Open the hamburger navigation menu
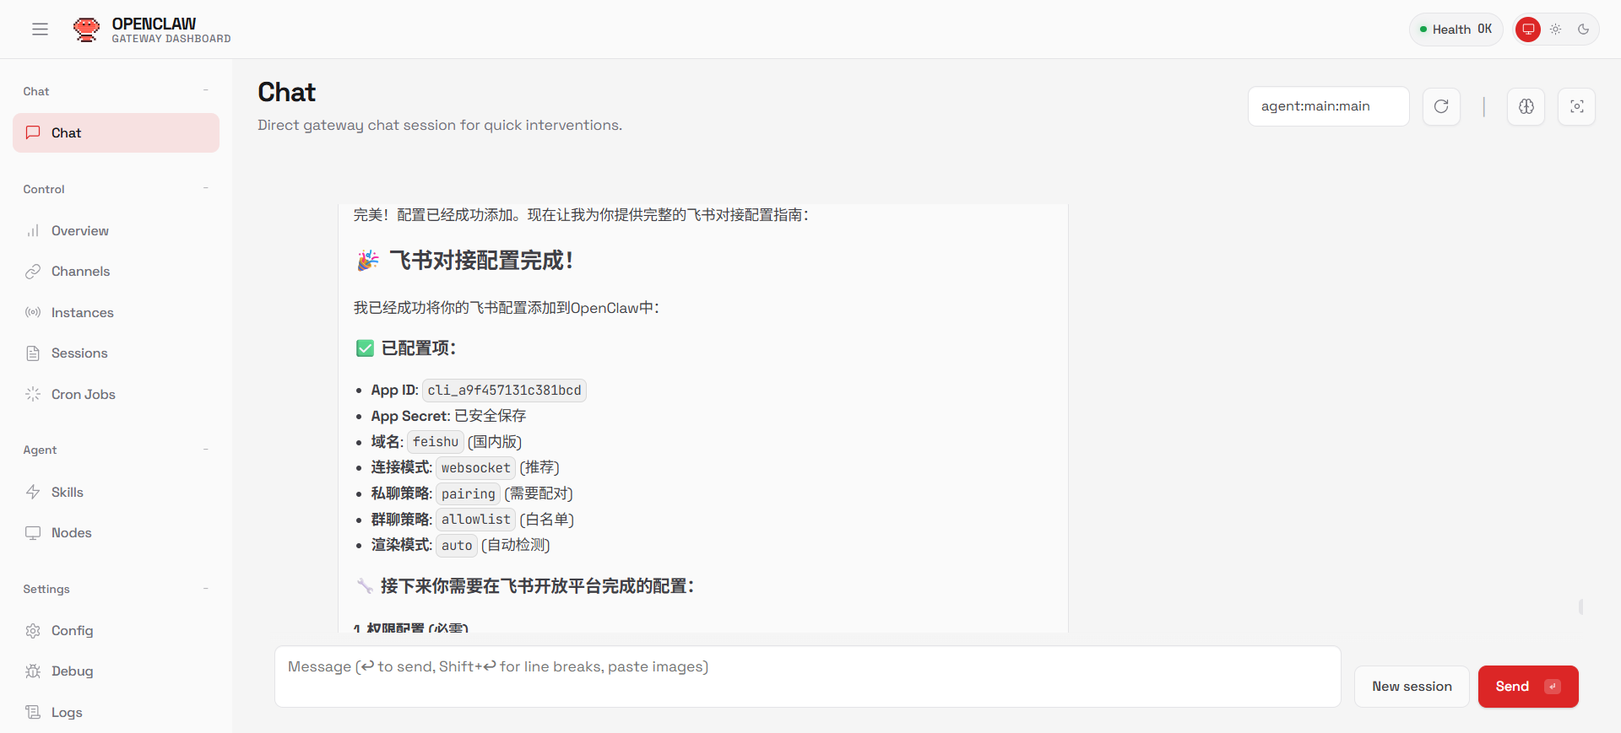 pyautogui.click(x=40, y=30)
